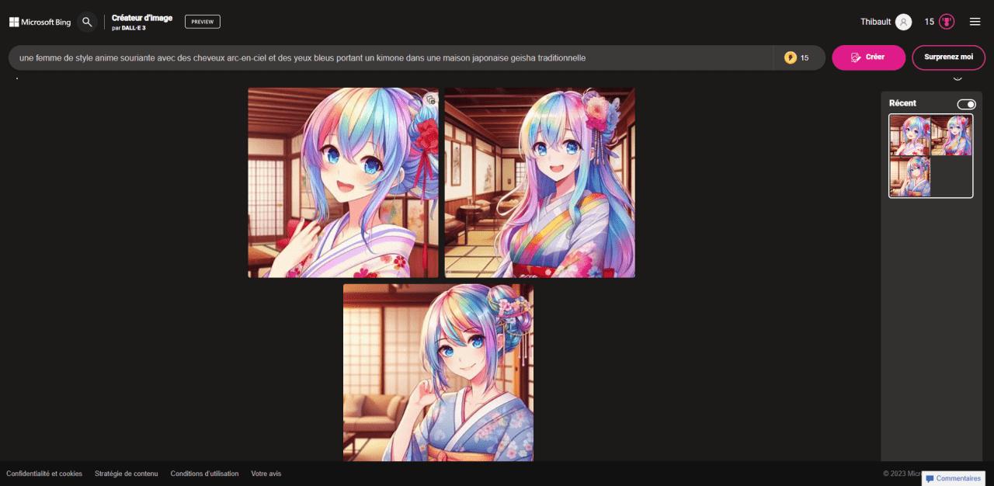Click the PREVIEW label badge
994x486 pixels.
pos(202,21)
